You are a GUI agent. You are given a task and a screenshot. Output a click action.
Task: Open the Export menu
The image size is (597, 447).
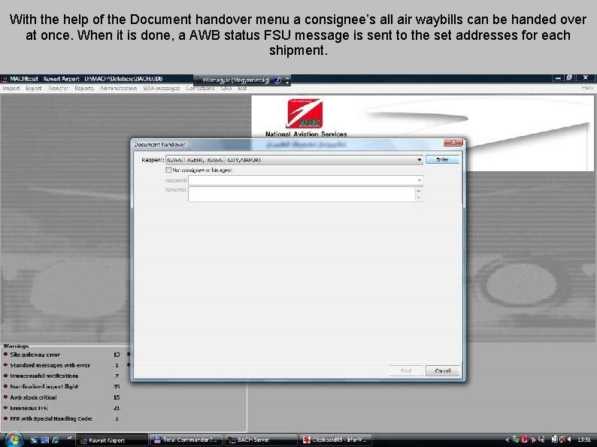[34, 88]
